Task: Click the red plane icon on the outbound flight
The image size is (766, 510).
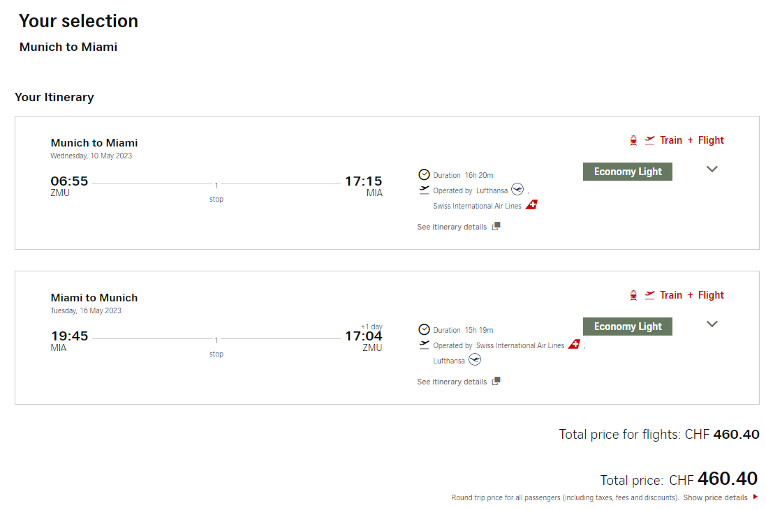Action: tap(650, 140)
